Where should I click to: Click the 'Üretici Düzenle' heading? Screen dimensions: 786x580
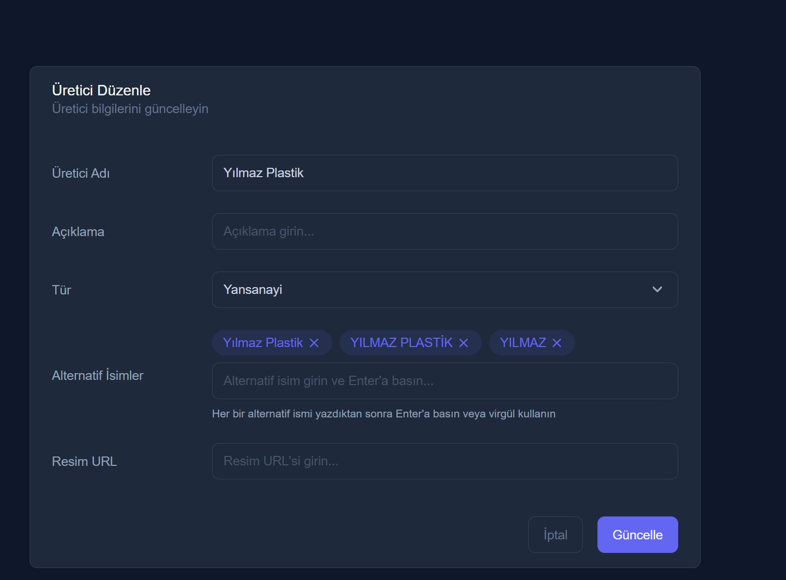point(101,90)
